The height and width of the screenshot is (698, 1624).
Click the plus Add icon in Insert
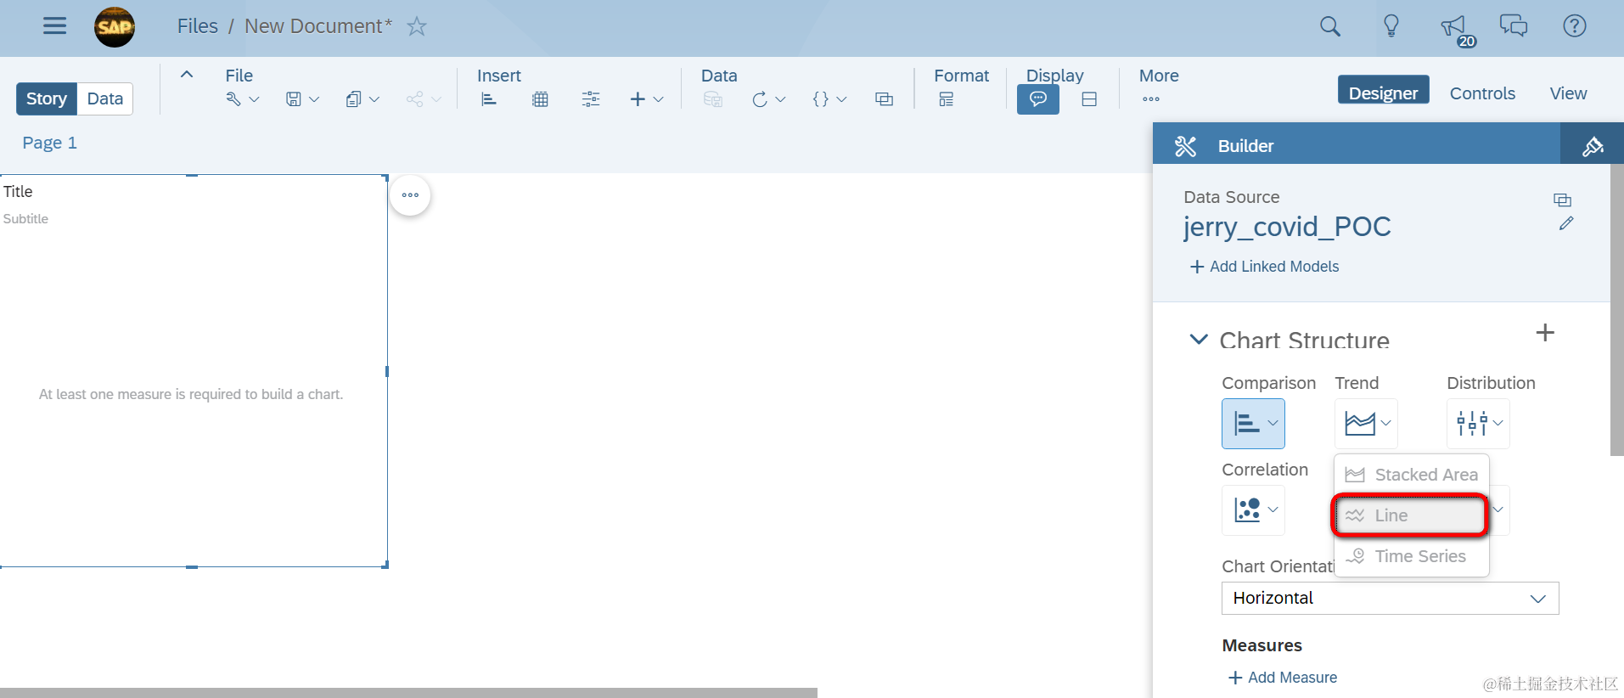point(638,99)
